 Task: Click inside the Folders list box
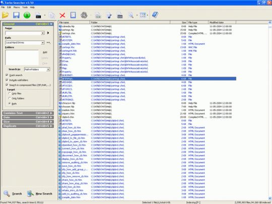22,57
